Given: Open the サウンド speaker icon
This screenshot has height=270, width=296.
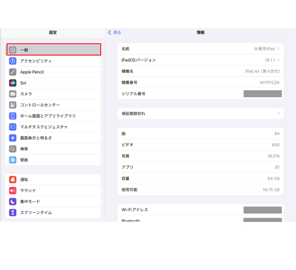Looking at the screenshot, I should coord(12,191).
